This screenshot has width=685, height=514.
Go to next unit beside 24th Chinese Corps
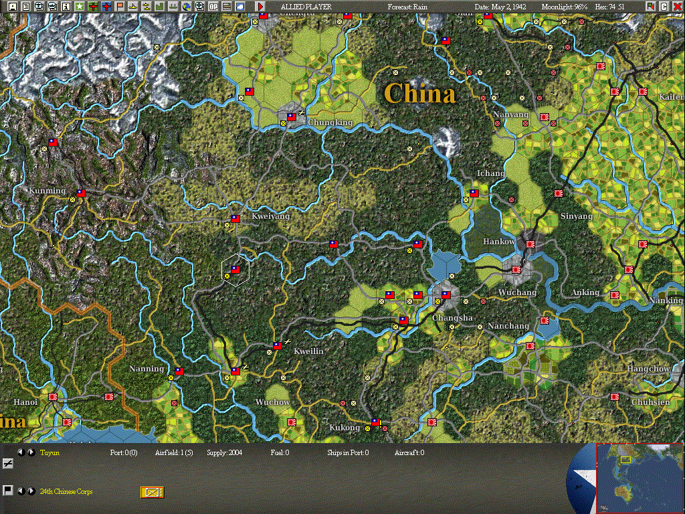point(31,491)
